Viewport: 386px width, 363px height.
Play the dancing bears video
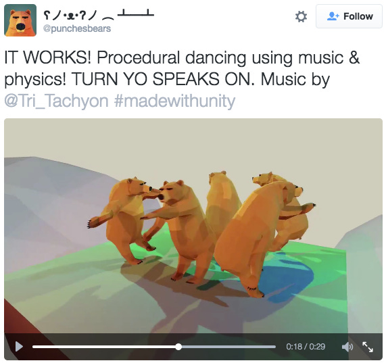click(x=19, y=347)
